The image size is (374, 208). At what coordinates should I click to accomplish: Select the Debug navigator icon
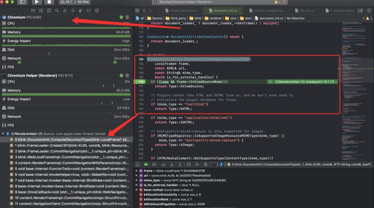[80, 10]
